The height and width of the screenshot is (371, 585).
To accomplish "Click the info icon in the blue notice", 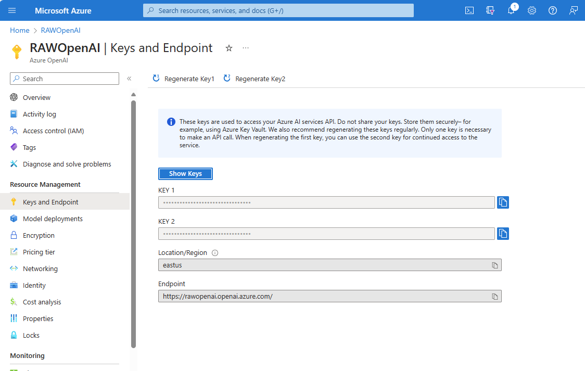I will point(171,122).
